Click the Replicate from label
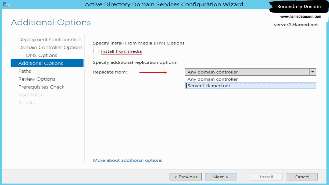 pyautogui.click(x=110, y=72)
